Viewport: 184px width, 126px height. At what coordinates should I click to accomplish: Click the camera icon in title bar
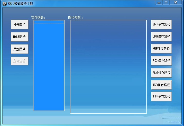coord(4,4)
